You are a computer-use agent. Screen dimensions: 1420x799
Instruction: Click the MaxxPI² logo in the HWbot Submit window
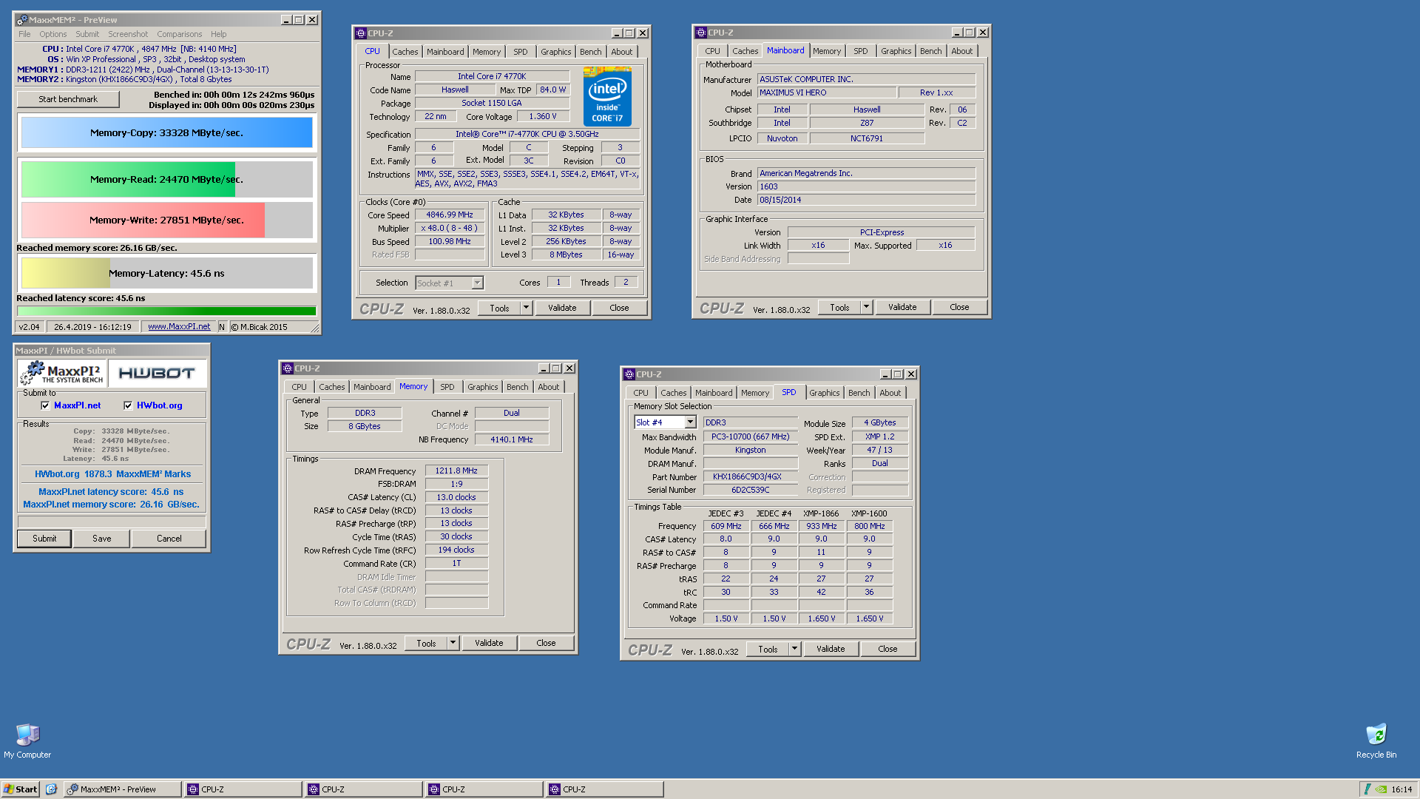point(62,373)
